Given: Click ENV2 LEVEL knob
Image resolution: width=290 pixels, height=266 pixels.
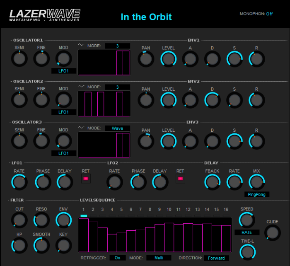Looking at the screenshot, I should (168, 100).
